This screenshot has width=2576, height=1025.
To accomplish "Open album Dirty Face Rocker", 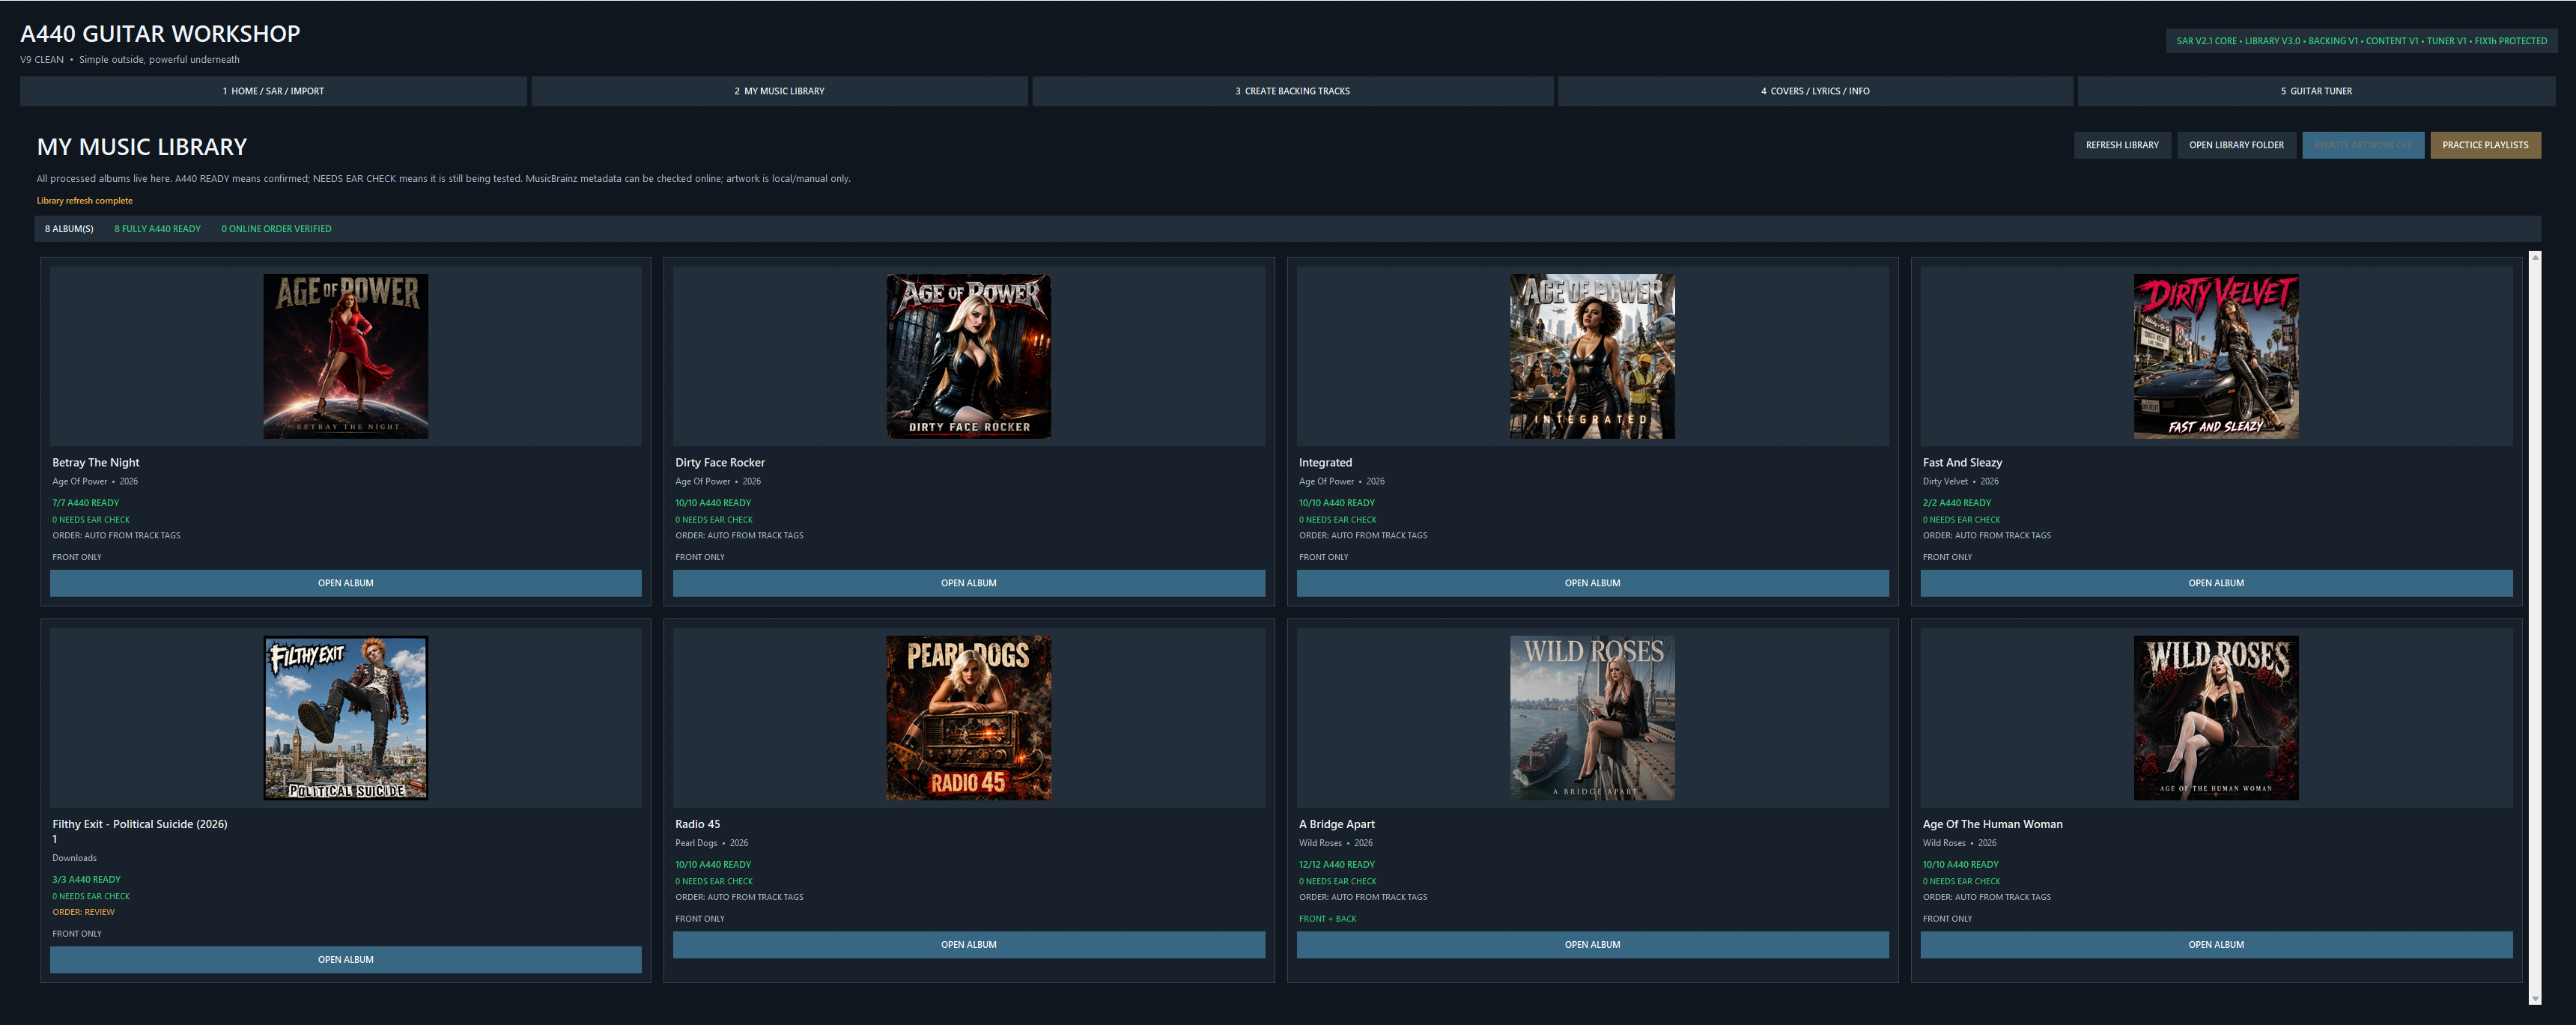I will [969, 583].
